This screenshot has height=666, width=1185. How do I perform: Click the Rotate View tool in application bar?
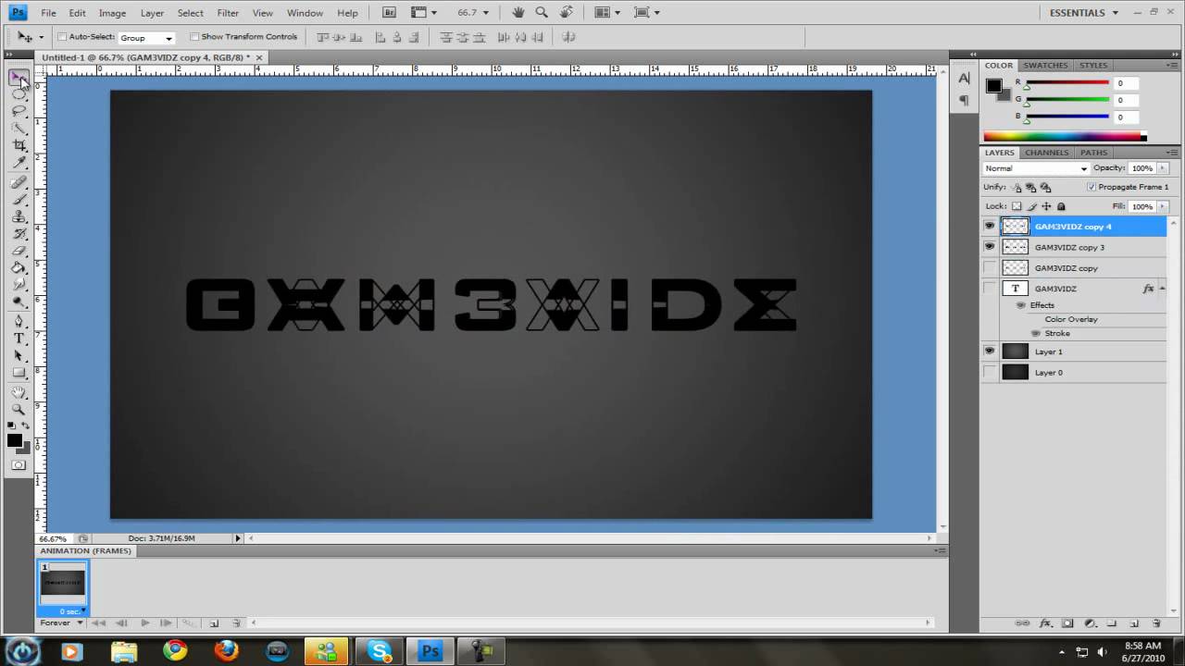pyautogui.click(x=564, y=13)
